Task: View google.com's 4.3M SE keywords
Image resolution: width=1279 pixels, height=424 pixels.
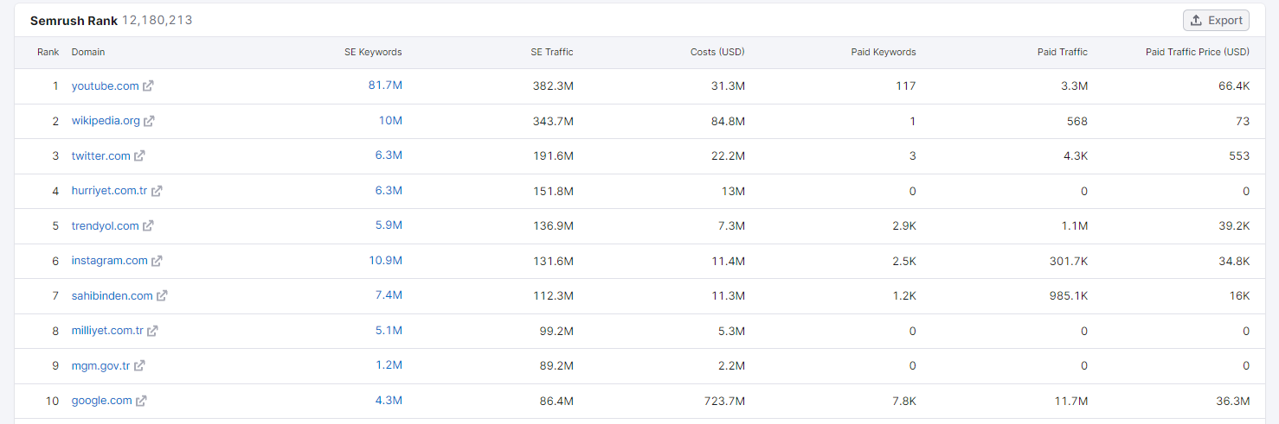Action: [389, 401]
